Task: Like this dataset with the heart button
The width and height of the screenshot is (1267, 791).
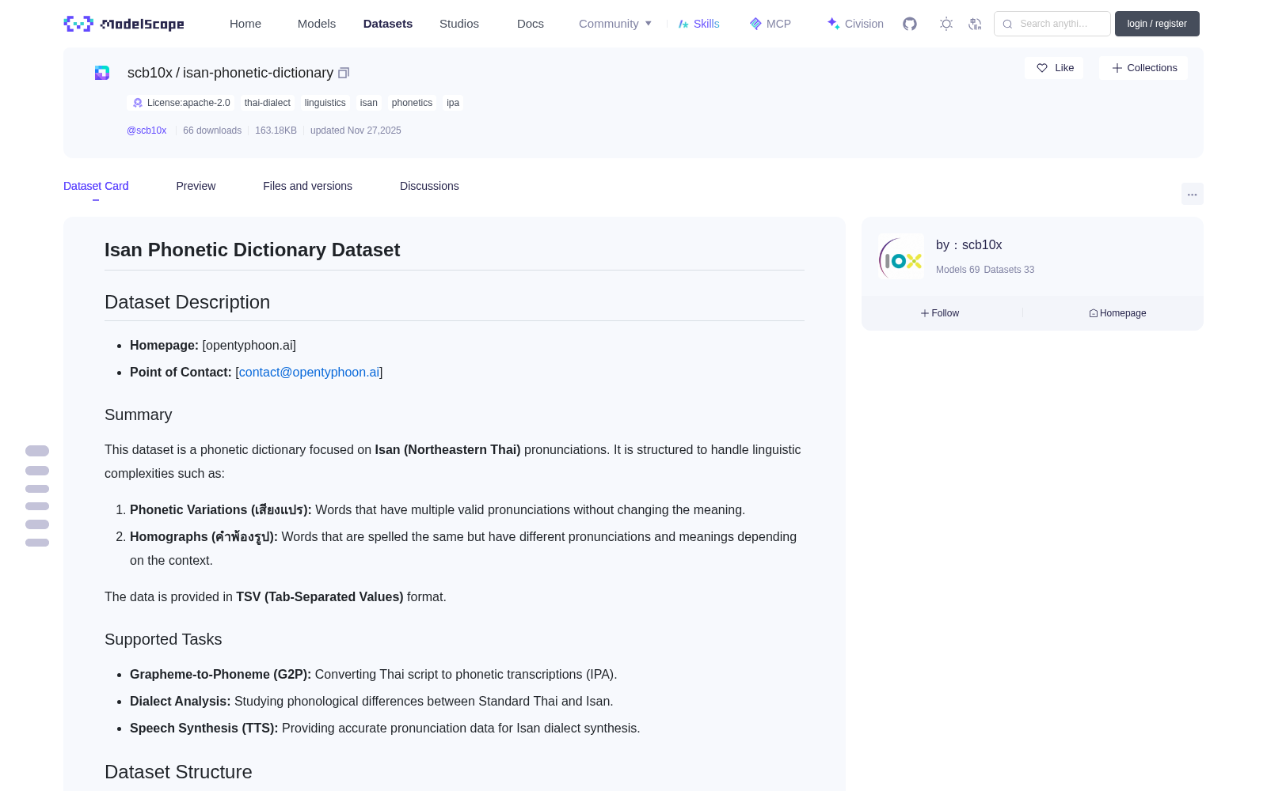Action: coord(1054,68)
